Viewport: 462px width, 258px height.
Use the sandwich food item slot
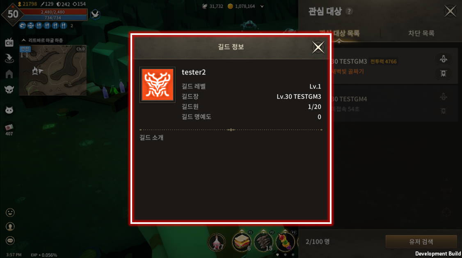242,242
